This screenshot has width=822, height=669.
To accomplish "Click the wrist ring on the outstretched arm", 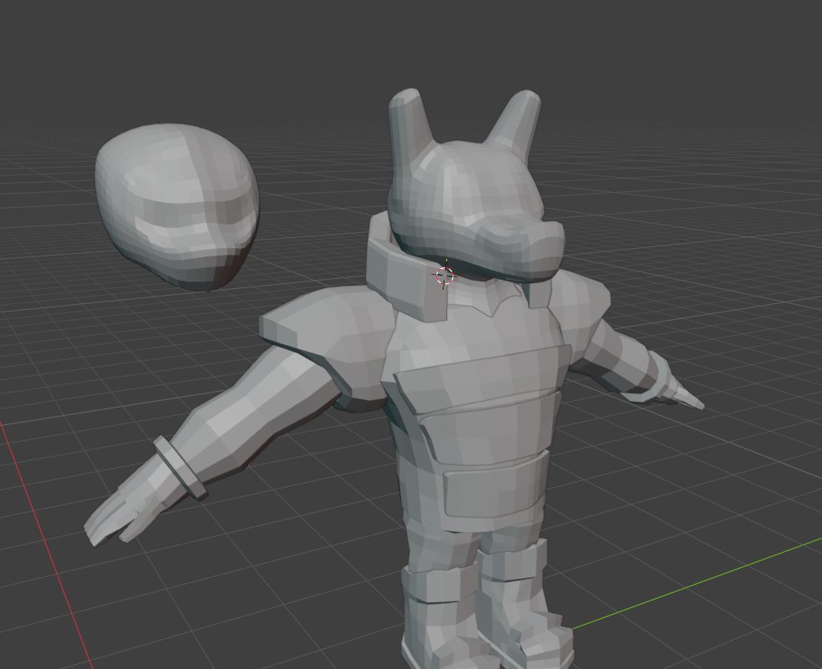I will [180, 468].
